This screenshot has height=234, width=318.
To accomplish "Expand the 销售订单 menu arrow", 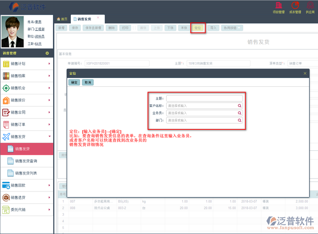I will [x=49, y=125].
